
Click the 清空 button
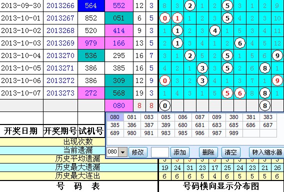pyautogui.click(x=231, y=152)
